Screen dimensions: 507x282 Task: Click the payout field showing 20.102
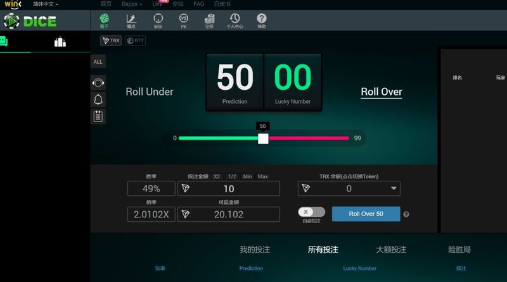click(x=229, y=214)
